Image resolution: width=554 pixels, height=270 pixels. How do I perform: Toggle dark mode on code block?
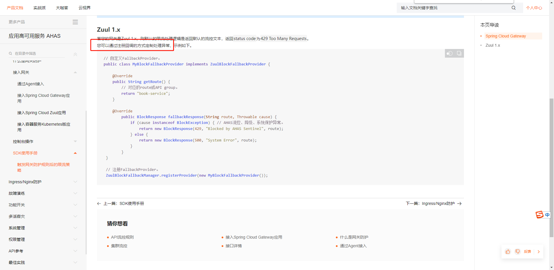click(450, 53)
